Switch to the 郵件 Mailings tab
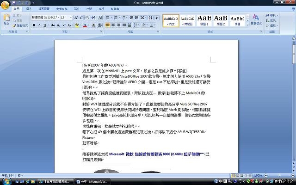The height and width of the screenshot is (185, 296). [77, 9]
